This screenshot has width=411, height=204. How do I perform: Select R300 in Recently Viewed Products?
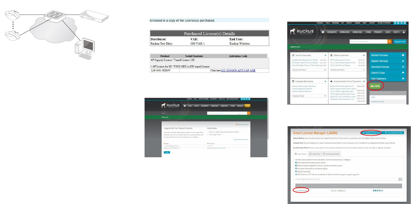click(373, 97)
